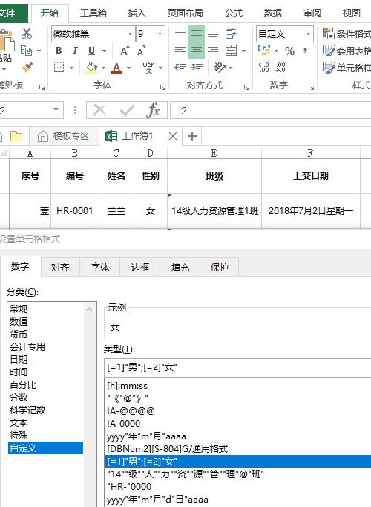Image resolution: width=371 pixels, height=507 pixels.
Task: Cancel the formula entry with the X icon
Action: point(99,111)
